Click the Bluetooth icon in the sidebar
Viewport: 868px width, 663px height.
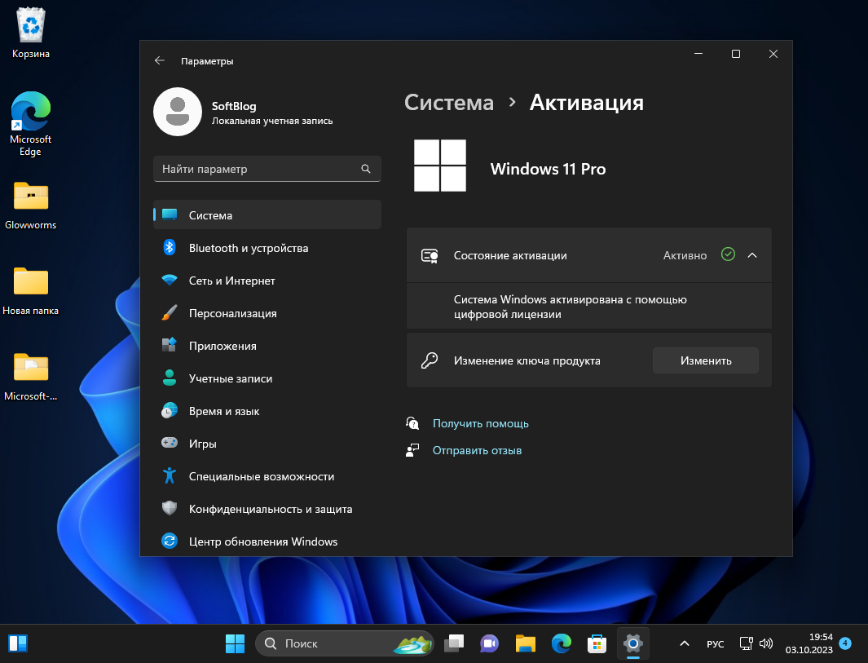170,248
